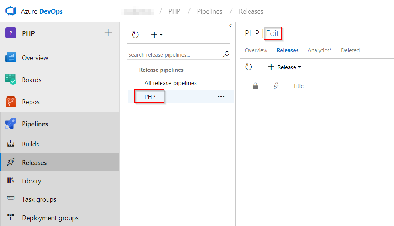The image size is (394, 226).
Task: Open the Release dropdown button
Action: [x=285, y=67]
